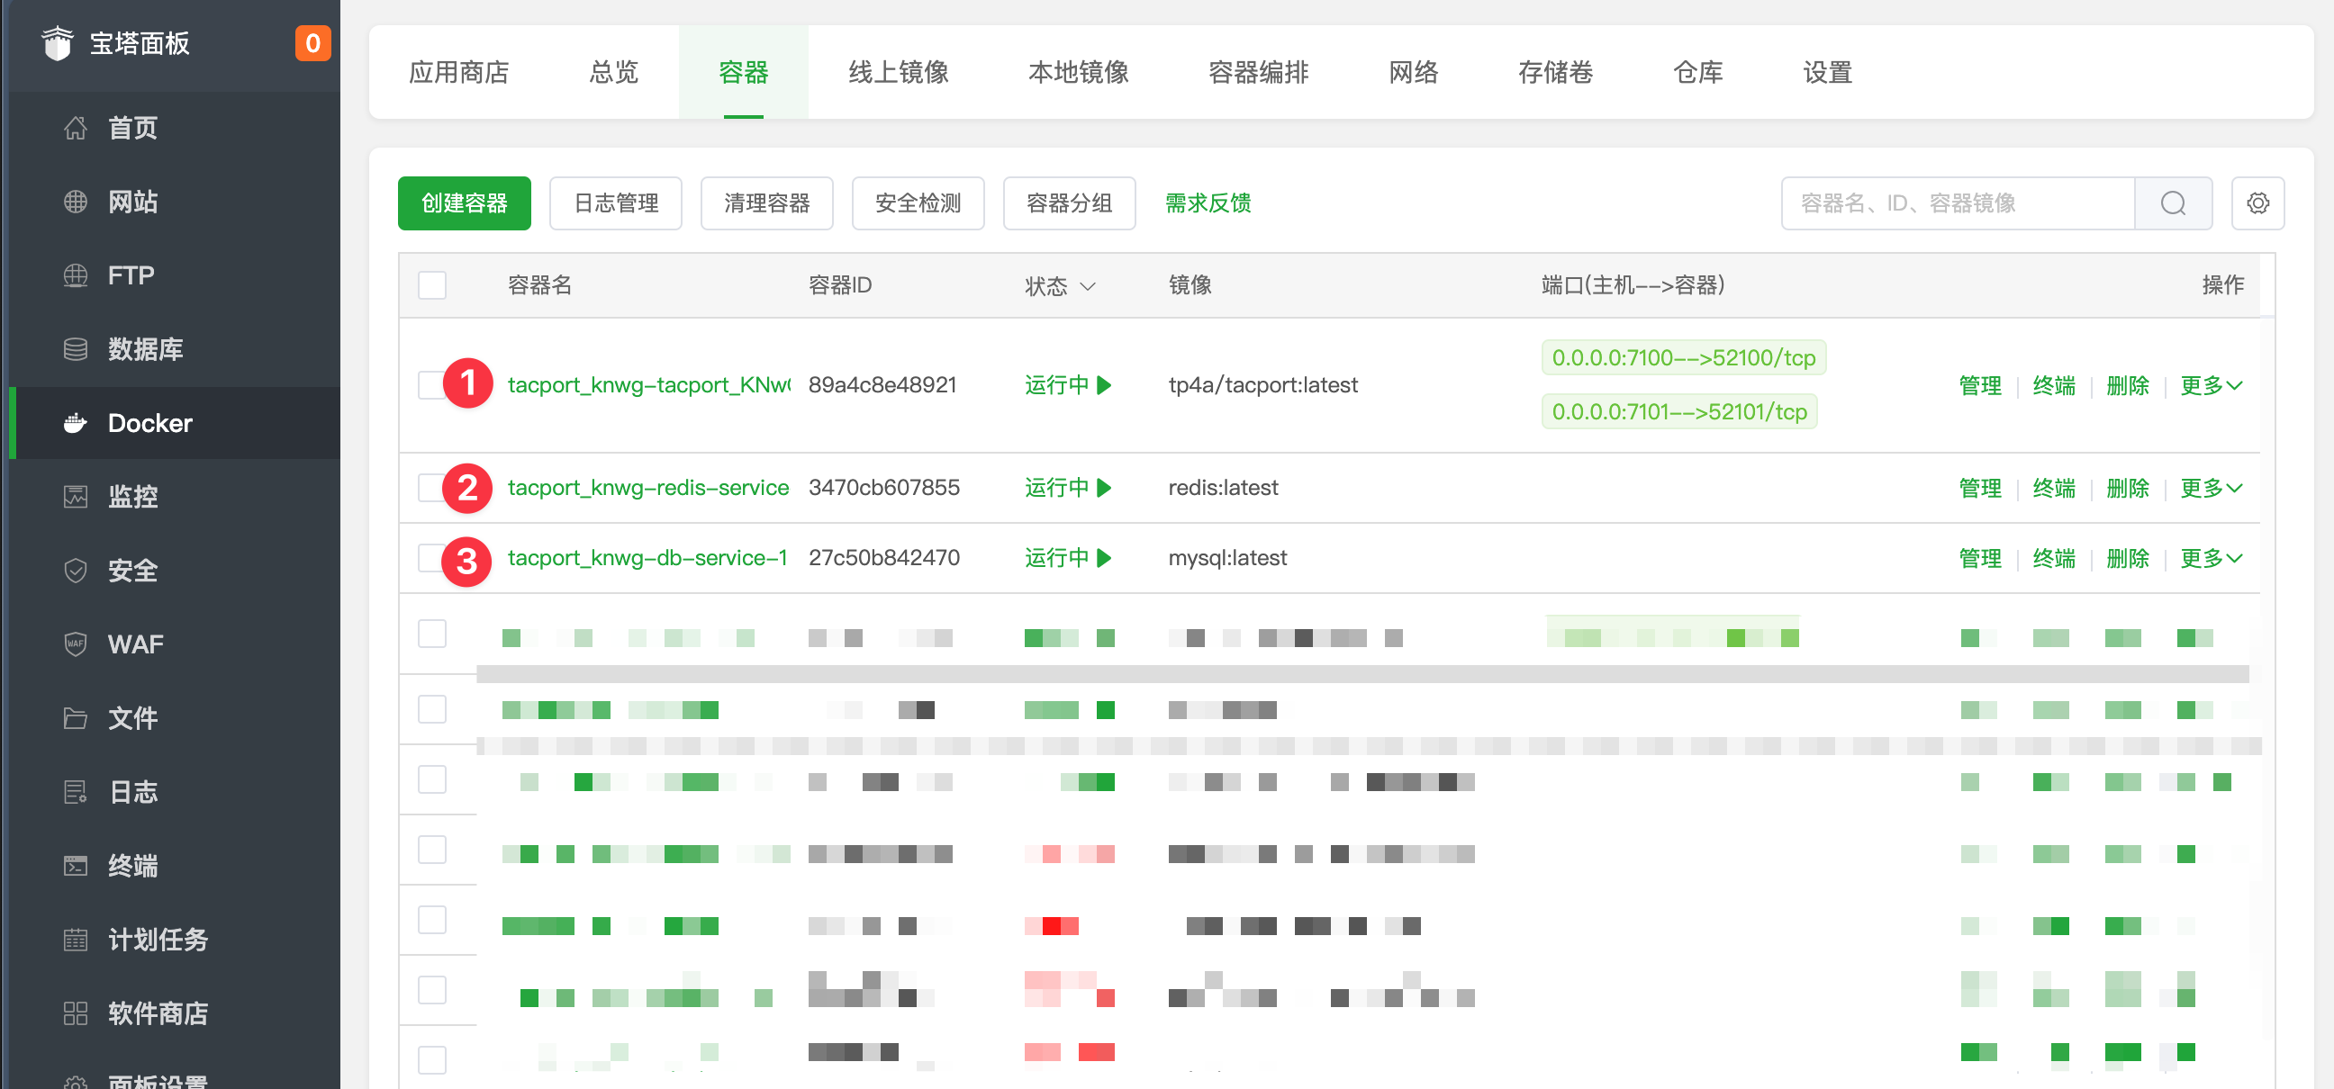
Task: Open container name tacport_knwg-redis-service link
Action: click(647, 488)
